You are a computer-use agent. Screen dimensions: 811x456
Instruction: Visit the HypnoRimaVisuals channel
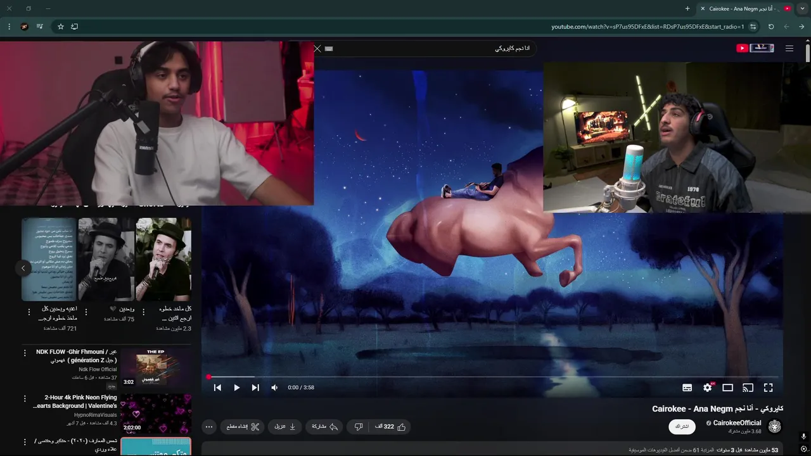coord(96,415)
